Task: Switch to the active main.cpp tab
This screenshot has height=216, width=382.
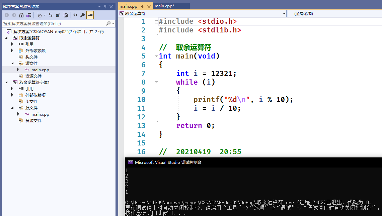Action: point(128,6)
